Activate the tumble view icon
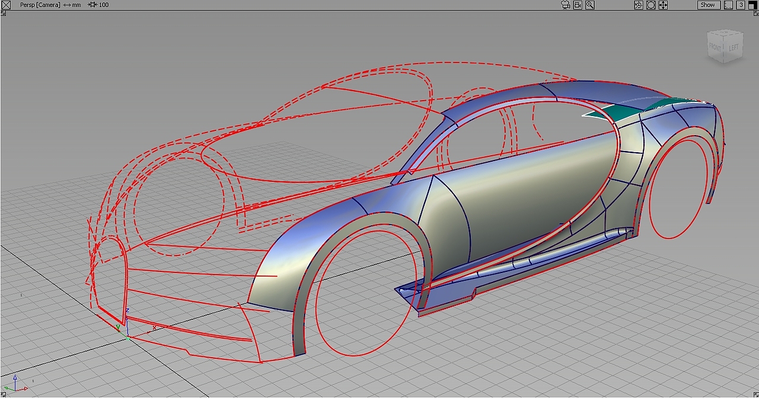The width and height of the screenshot is (759, 398). click(639, 5)
